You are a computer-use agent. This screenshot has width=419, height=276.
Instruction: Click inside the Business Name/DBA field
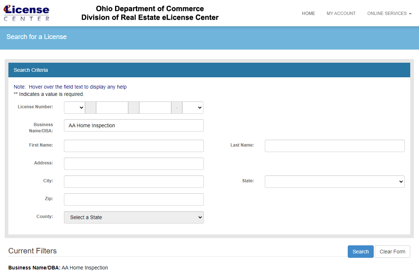[x=134, y=125]
